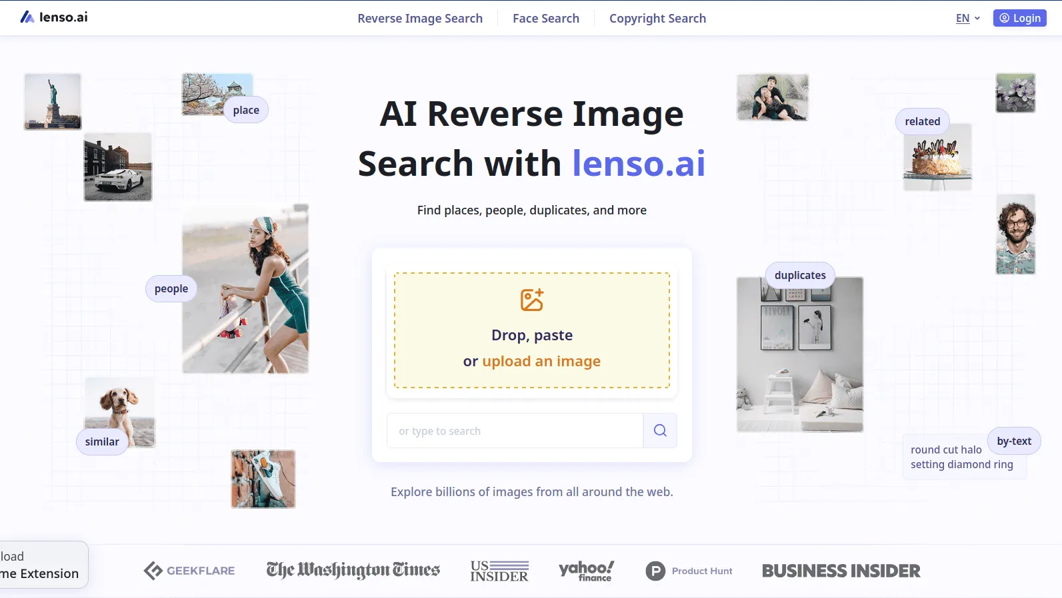Click the room with framed posters image
The height and width of the screenshot is (598, 1062).
click(800, 354)
